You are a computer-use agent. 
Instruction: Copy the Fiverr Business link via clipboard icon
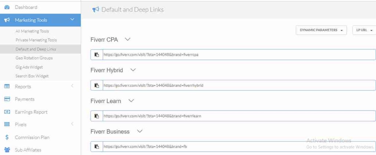click(97, 147)
